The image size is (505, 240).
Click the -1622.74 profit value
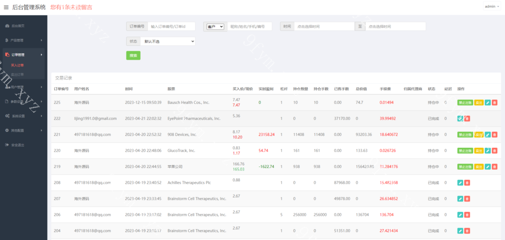pos(266,167)
